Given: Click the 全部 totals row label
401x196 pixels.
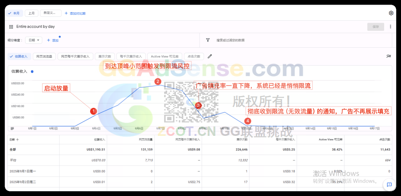Looking at the screenshot, I should (13, 150).
